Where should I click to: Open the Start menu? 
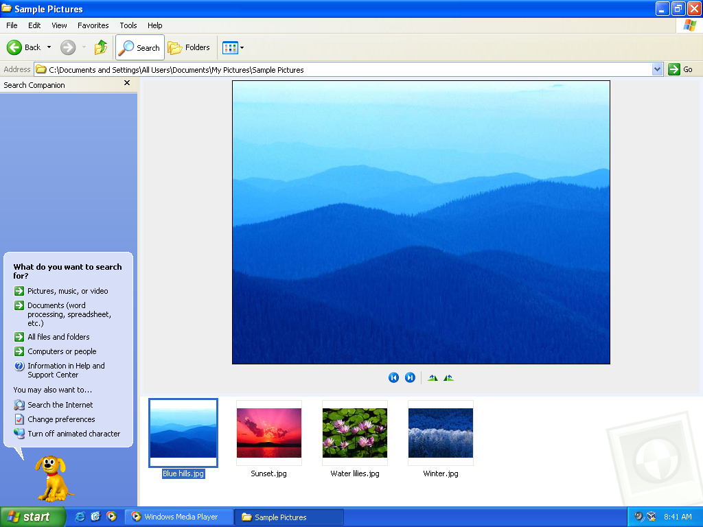(x=32, y=517)
